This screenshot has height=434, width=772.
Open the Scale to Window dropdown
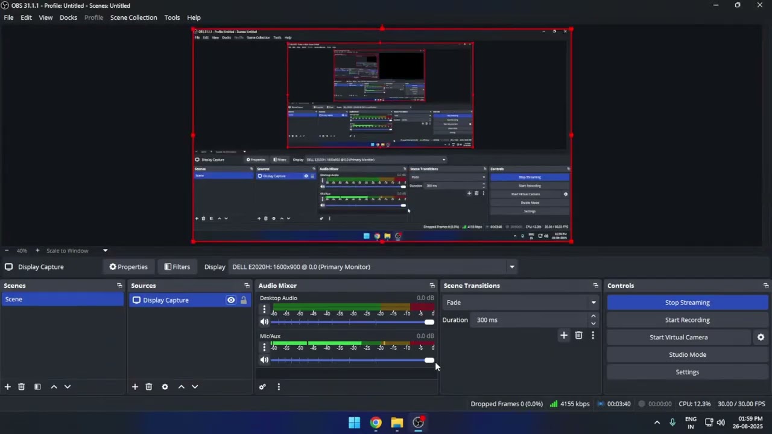105,251
